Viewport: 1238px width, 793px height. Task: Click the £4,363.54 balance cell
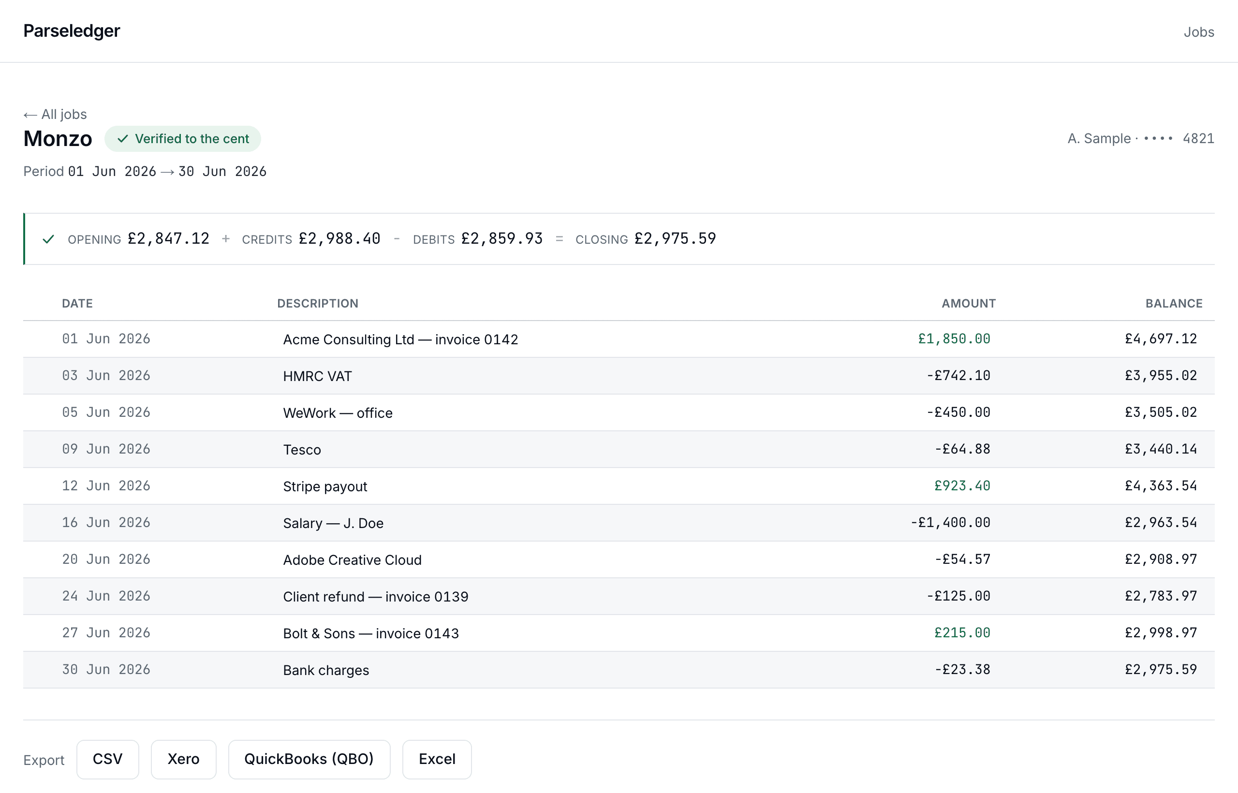click(x=1161, y=485)
